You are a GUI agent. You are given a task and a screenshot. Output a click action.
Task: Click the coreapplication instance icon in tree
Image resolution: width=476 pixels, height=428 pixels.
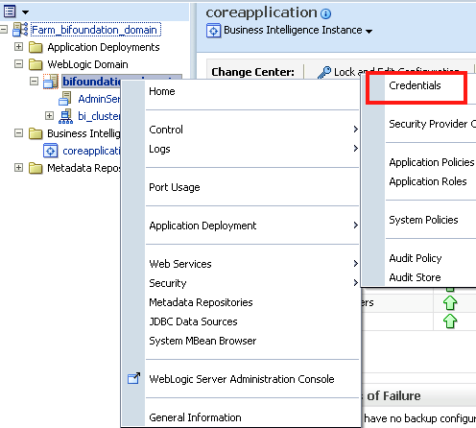[x=51, y=151]
